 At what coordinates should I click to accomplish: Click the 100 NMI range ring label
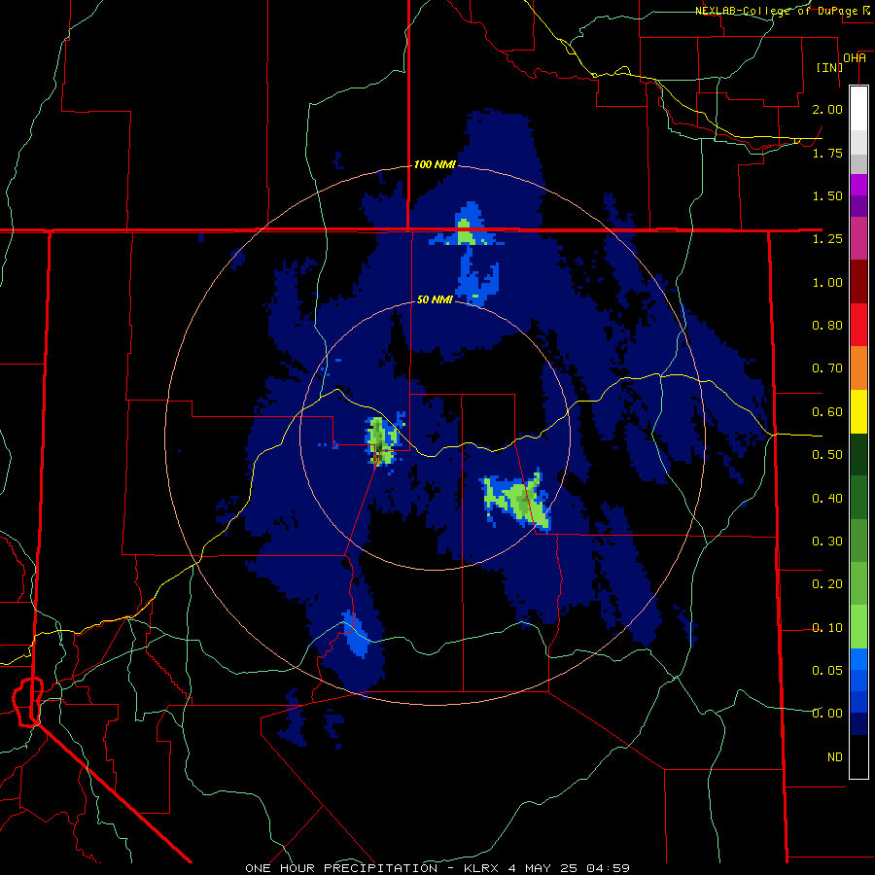click(x=435, y=164)
